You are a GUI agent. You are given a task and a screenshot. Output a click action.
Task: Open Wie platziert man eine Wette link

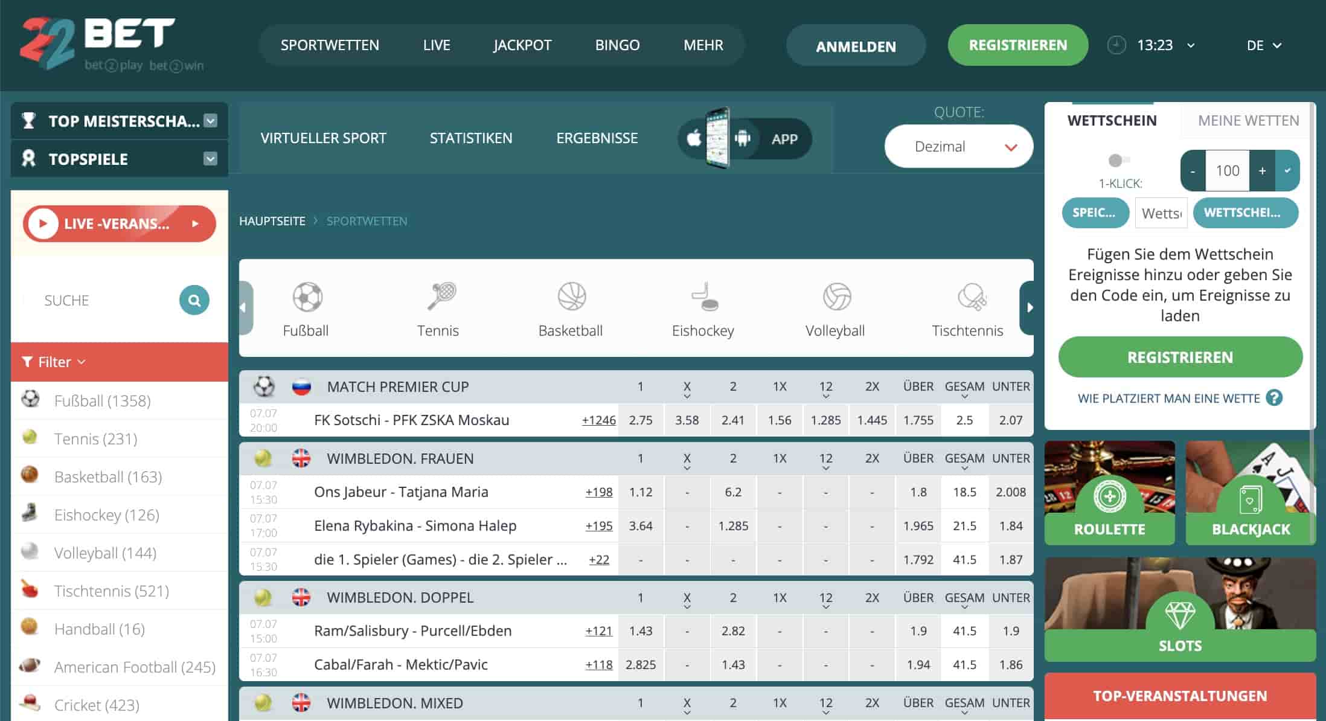click(x=1169, y=399)
